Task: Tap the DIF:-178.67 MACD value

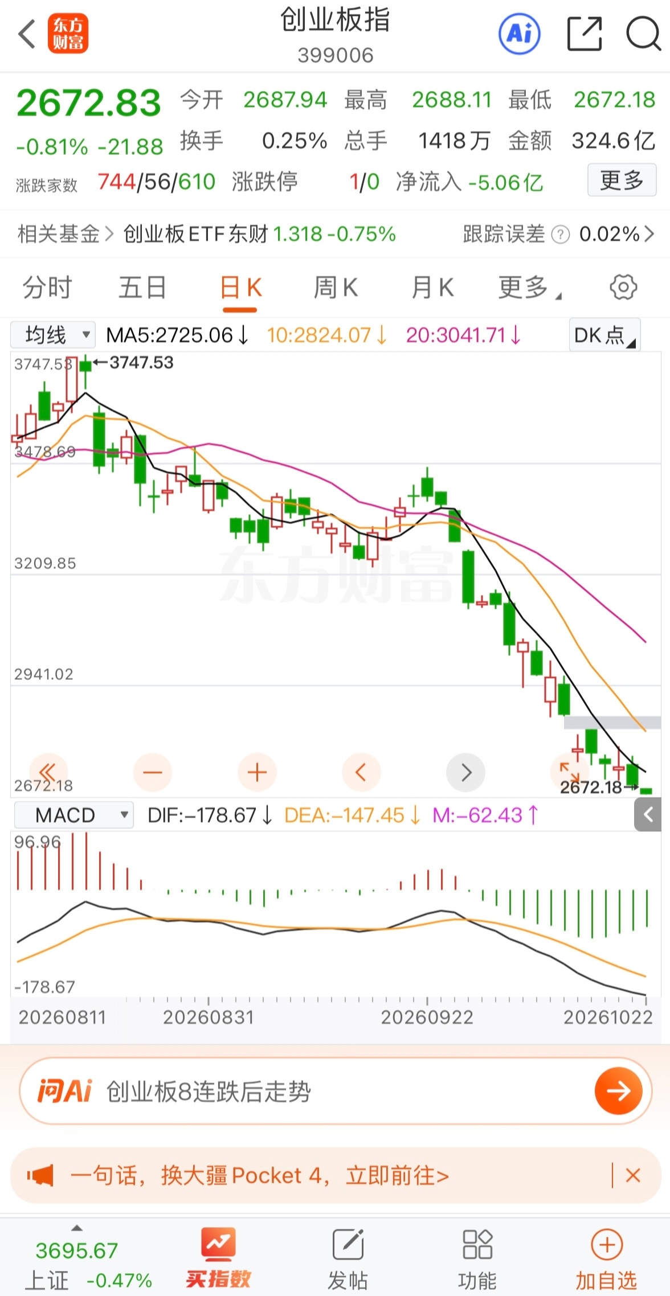Action: point(210,815)
